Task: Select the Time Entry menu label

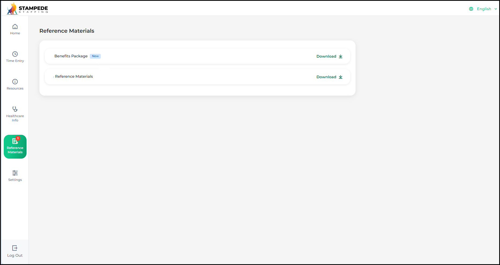Action: pyautogui.click(x=15, y=61)
